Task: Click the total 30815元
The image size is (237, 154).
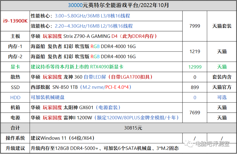Action: pos(133,128)
